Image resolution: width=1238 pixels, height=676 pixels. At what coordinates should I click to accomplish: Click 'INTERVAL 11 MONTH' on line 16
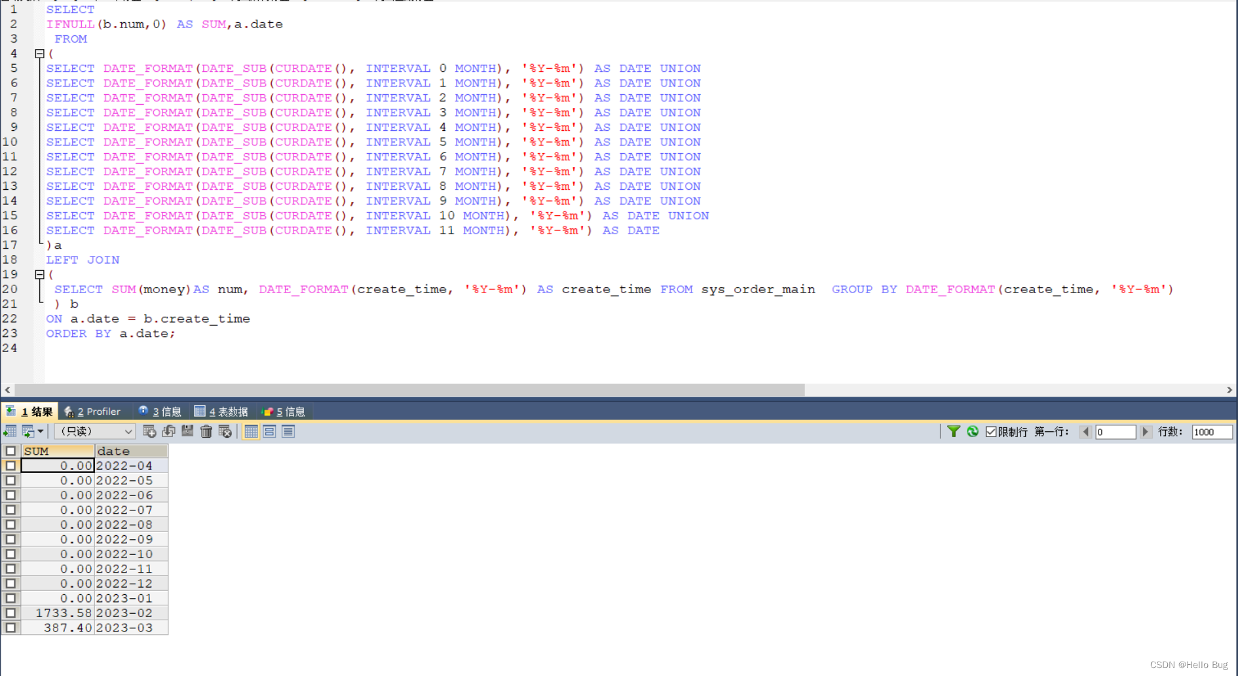434,230
